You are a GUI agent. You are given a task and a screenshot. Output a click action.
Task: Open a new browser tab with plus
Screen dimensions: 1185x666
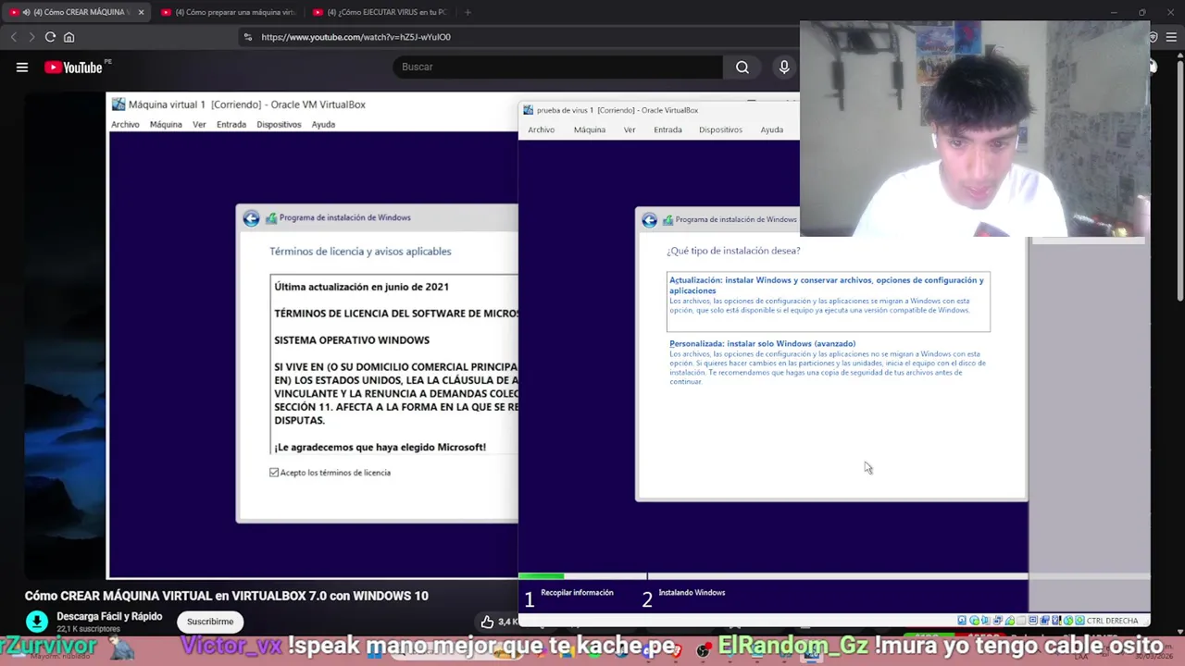pyautogui.click(x=468, y=12)
